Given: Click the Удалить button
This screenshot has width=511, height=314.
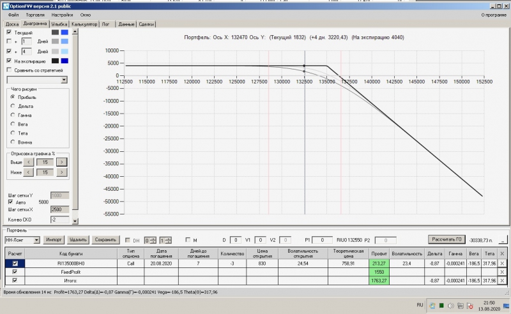Looking at the screenshot, I should click(x=78, y=240).
